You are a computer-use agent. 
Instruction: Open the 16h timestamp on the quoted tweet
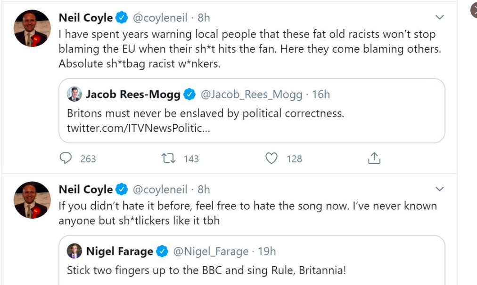[321, 95]
